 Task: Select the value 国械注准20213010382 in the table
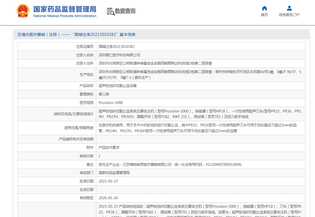coord(117,47)
